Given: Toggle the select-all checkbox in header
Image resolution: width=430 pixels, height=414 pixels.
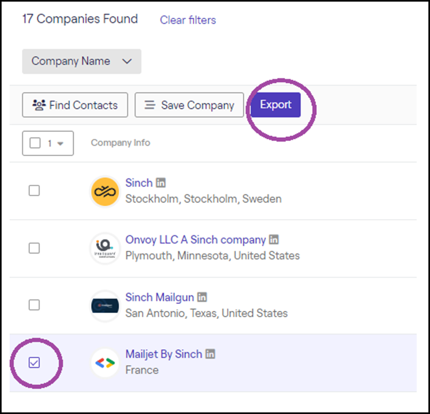Looking at the screenshot, I should tap(35, 143).
